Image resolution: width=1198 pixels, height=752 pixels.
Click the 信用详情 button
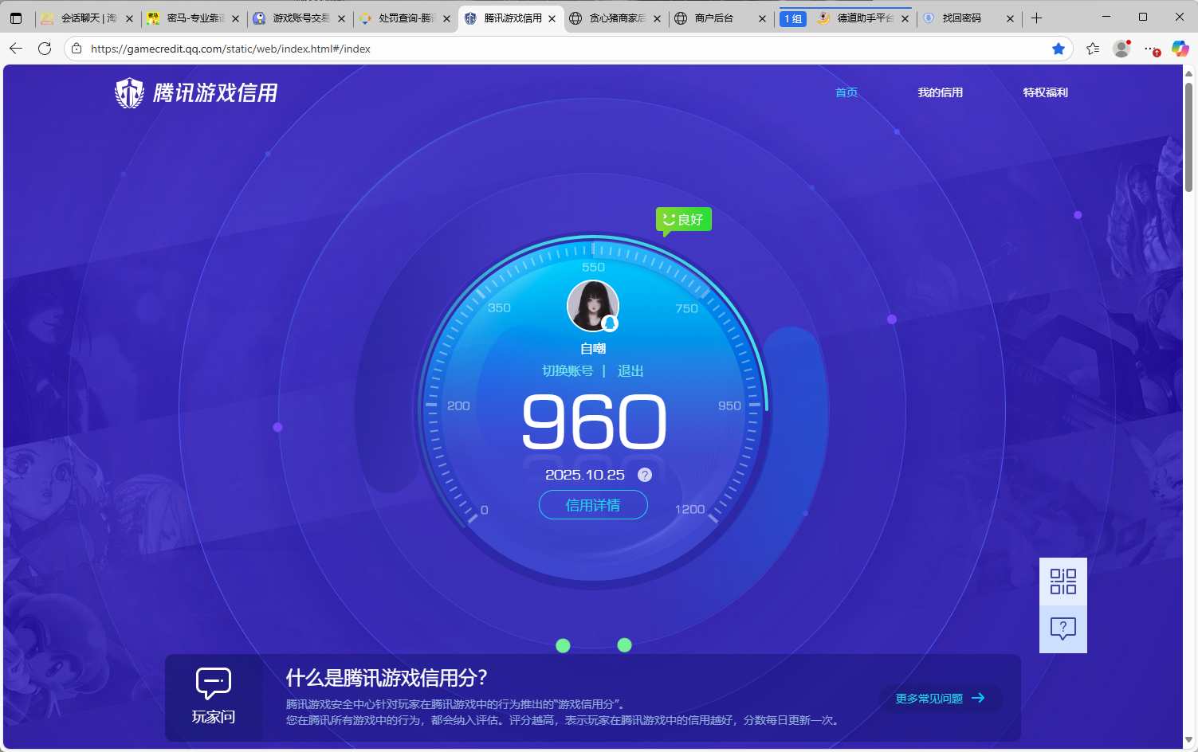pos(593,504)
